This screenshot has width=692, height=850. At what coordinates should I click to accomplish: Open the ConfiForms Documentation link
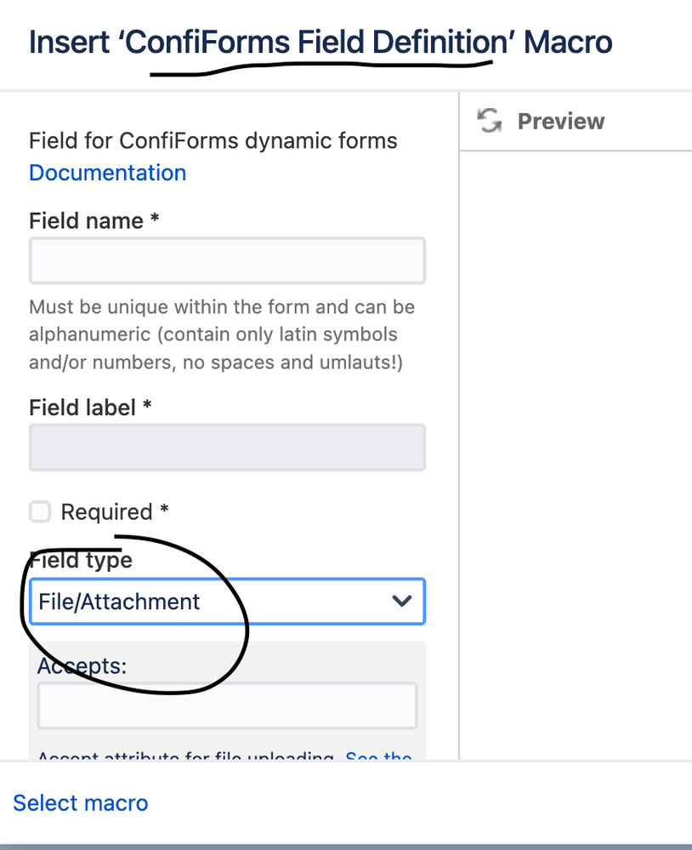tap(107, 173)
